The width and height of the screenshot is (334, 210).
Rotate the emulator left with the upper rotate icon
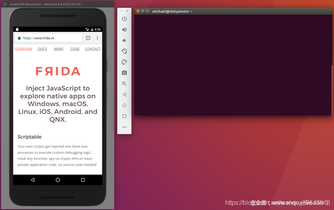click(x=124, y=51)
